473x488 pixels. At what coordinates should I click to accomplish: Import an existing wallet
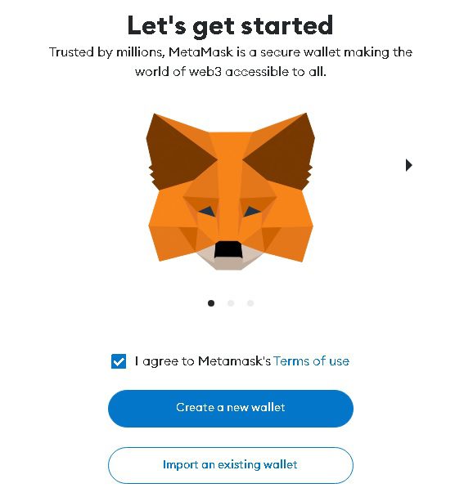(x=231, y=465)
